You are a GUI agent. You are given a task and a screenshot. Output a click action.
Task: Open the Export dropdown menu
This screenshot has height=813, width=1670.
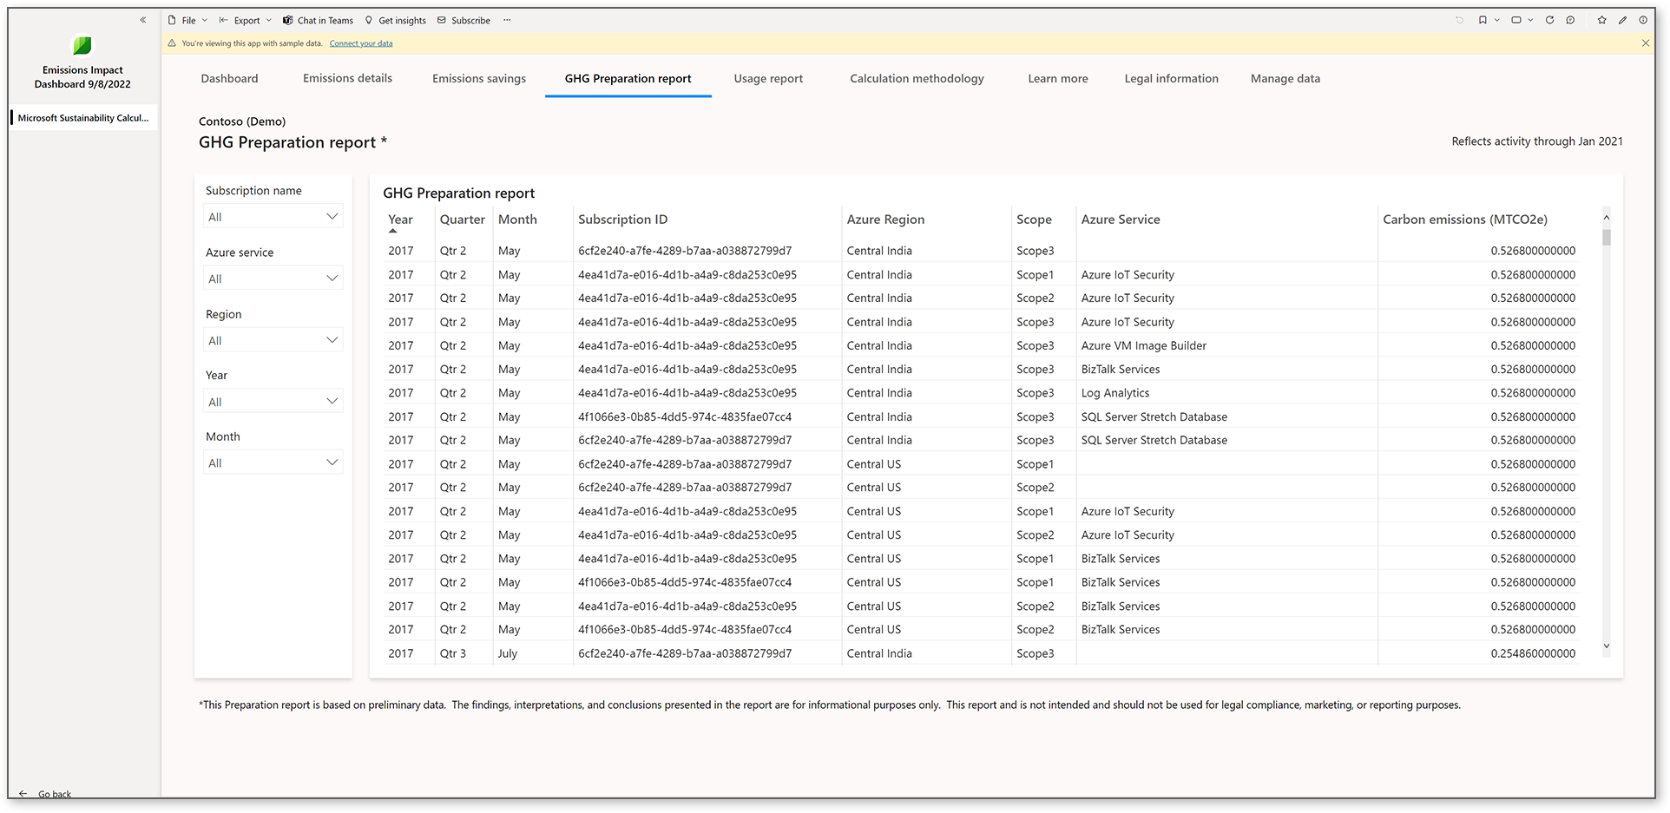tap(246, 20)
